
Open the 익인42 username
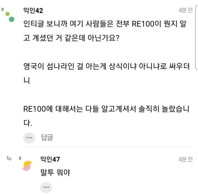(x=33, y=11)
